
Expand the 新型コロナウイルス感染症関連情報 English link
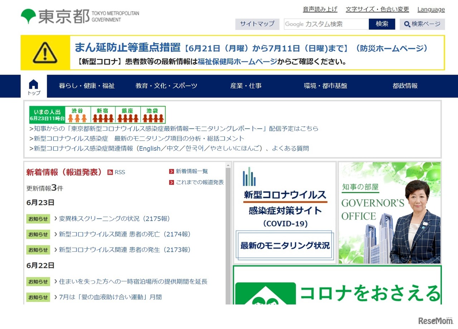pos(149,149)
